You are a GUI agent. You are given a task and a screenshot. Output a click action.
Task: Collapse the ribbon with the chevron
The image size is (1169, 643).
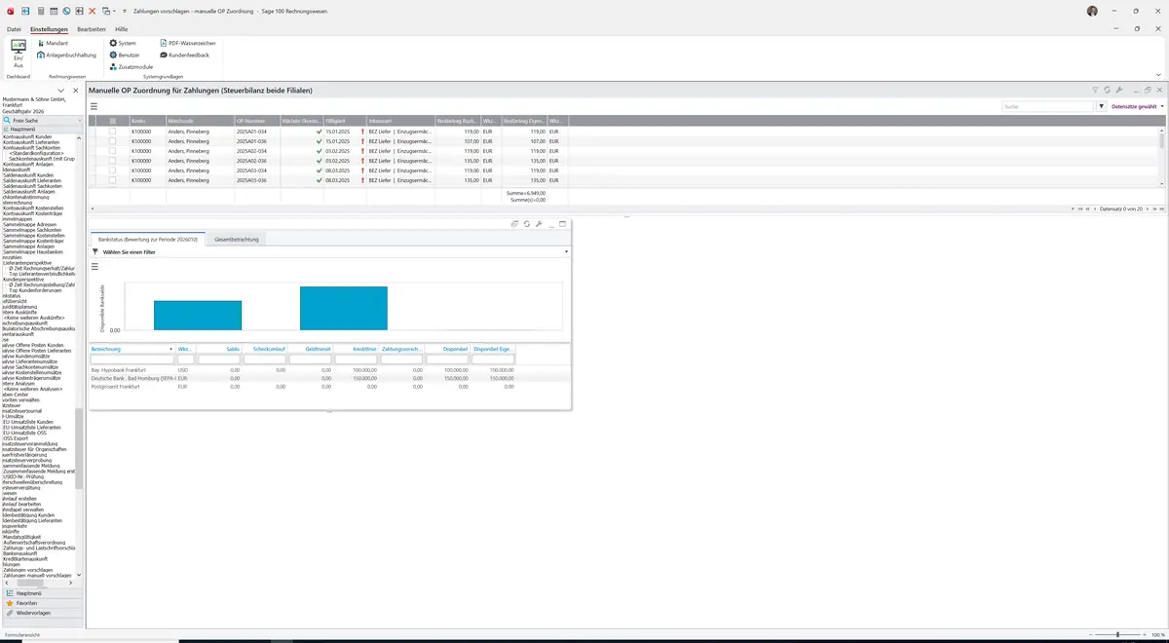pos(1158,75)
